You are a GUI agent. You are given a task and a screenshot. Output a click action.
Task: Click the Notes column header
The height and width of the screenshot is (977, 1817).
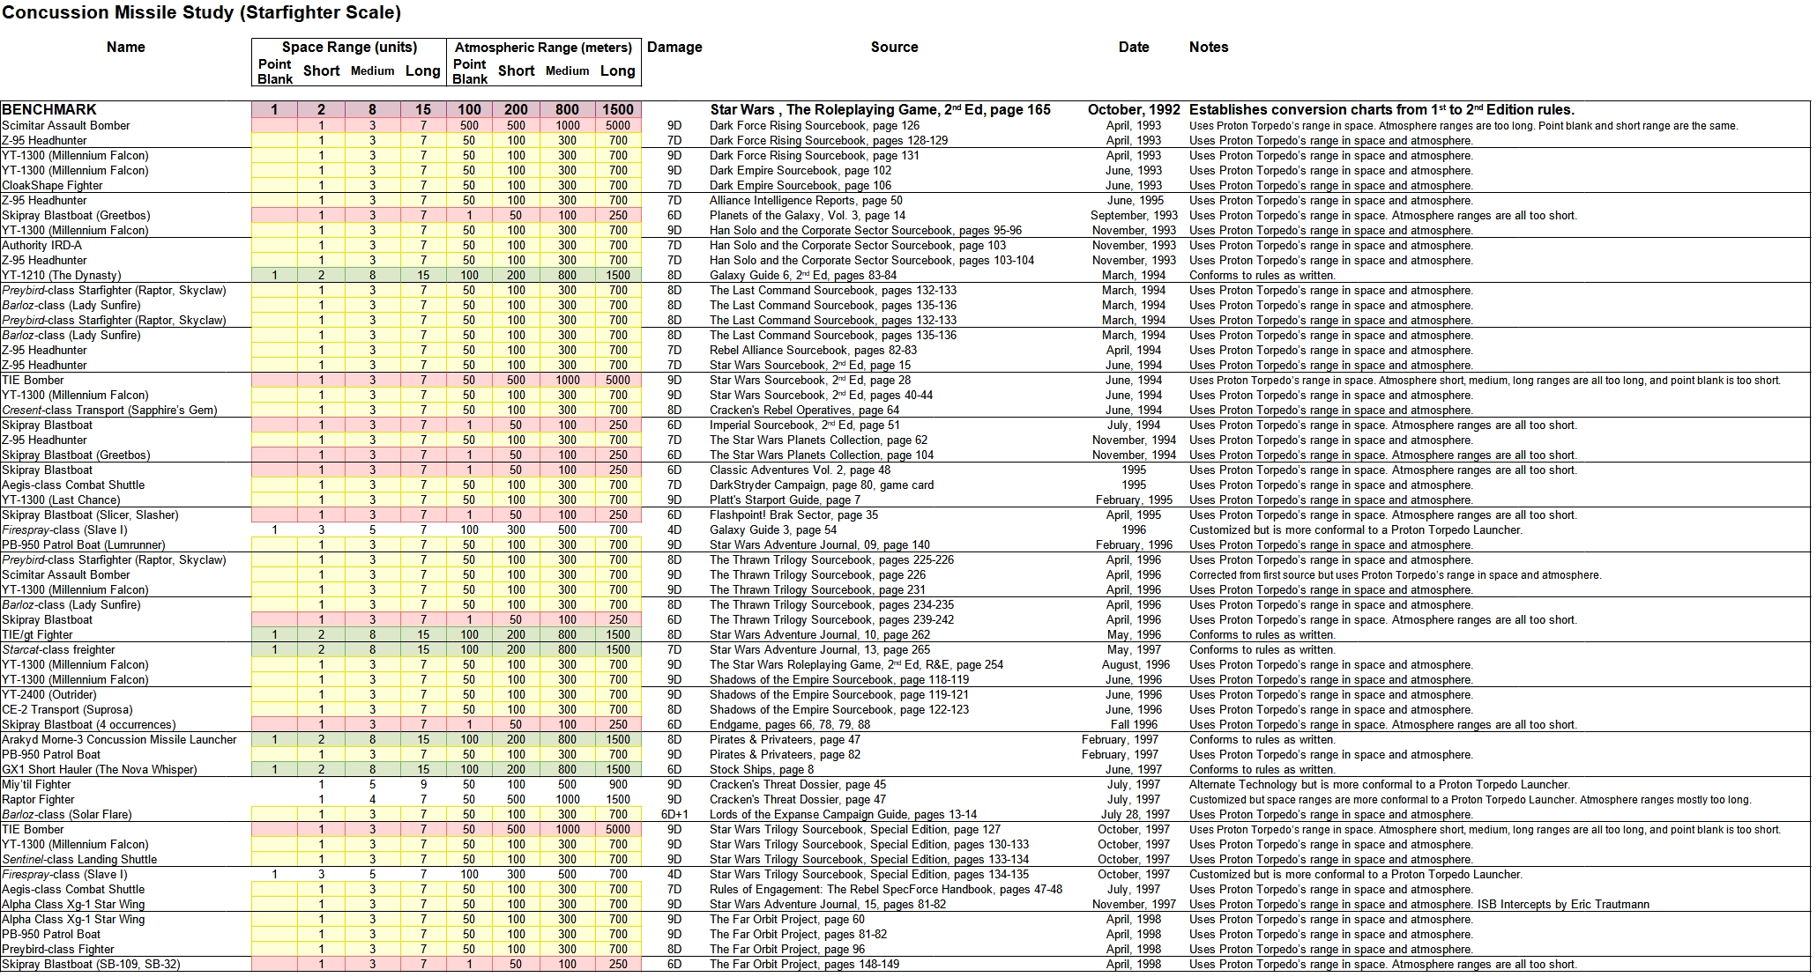(x=1208, y=47)
